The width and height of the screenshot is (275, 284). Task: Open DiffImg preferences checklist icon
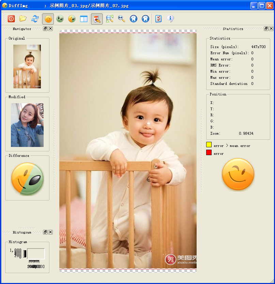click(x=158, y=19)
